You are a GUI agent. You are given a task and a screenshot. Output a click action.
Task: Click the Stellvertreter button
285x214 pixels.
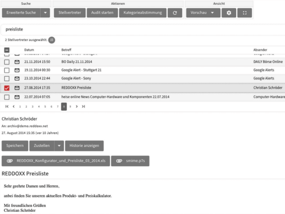click(69, 13)
